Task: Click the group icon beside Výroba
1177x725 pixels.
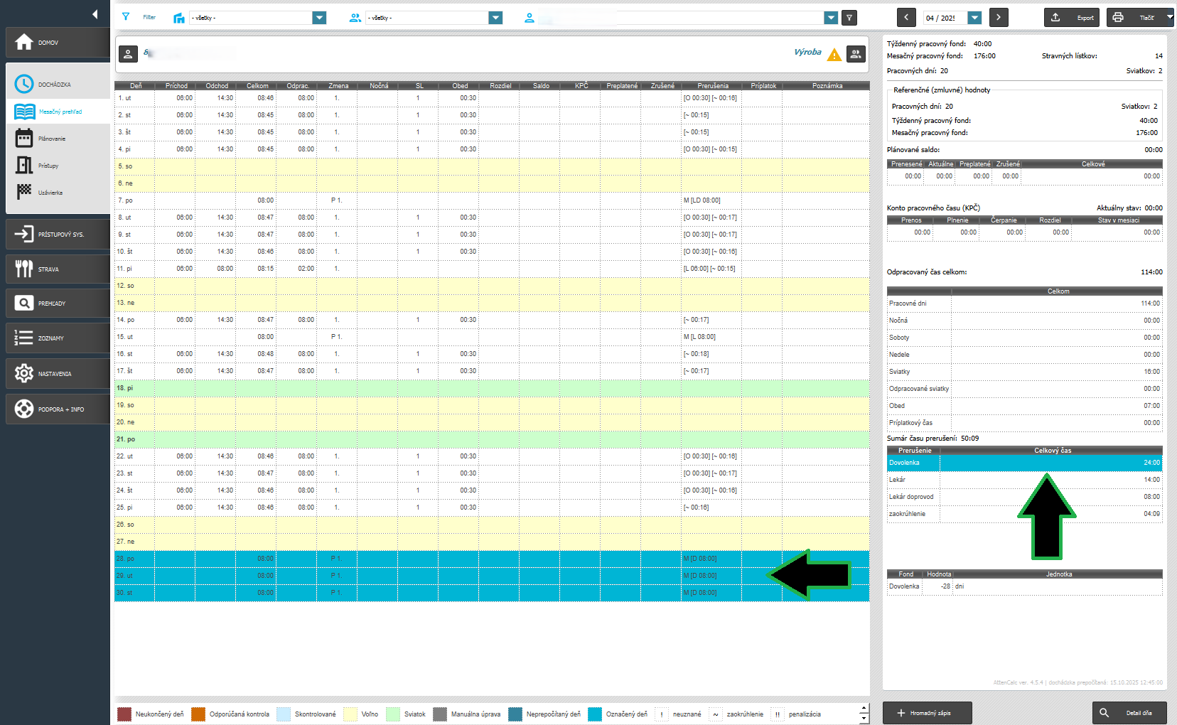Action: tap(856, 54)
